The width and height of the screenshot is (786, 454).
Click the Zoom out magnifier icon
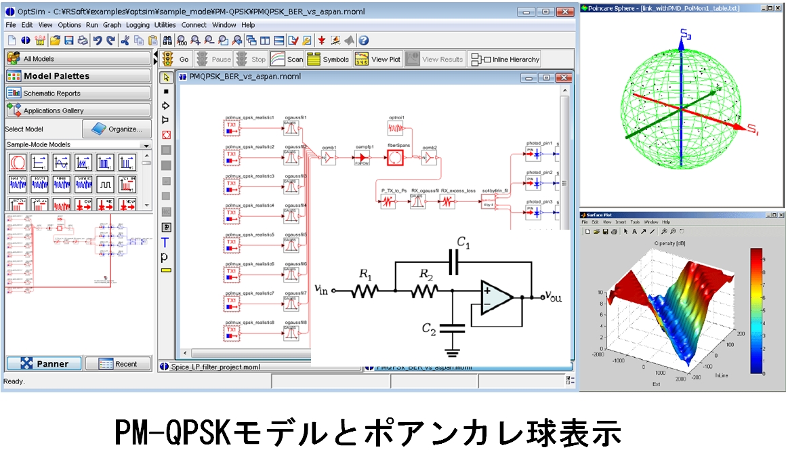point(209,41)
